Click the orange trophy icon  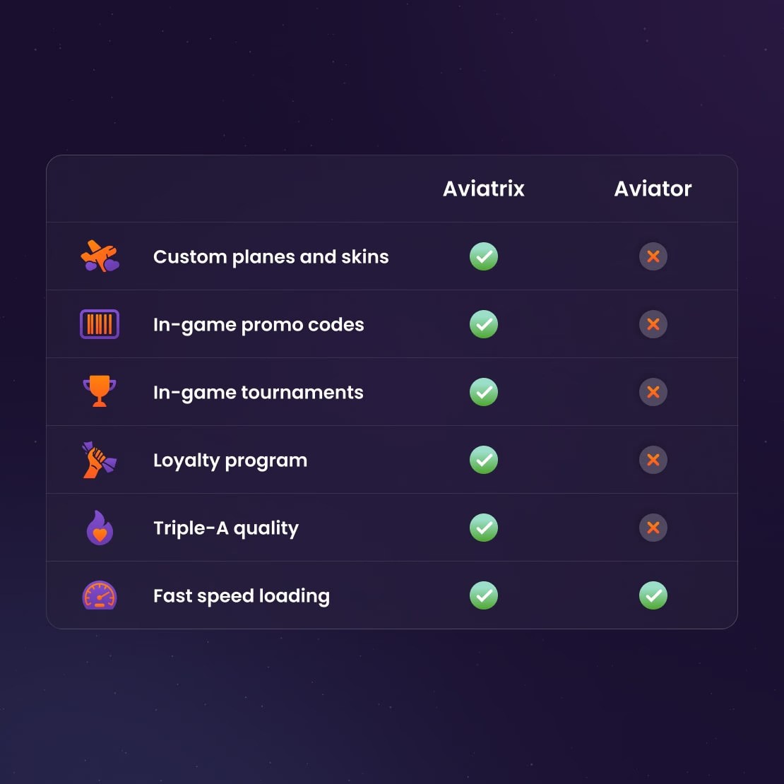click(x=100, y=391)
